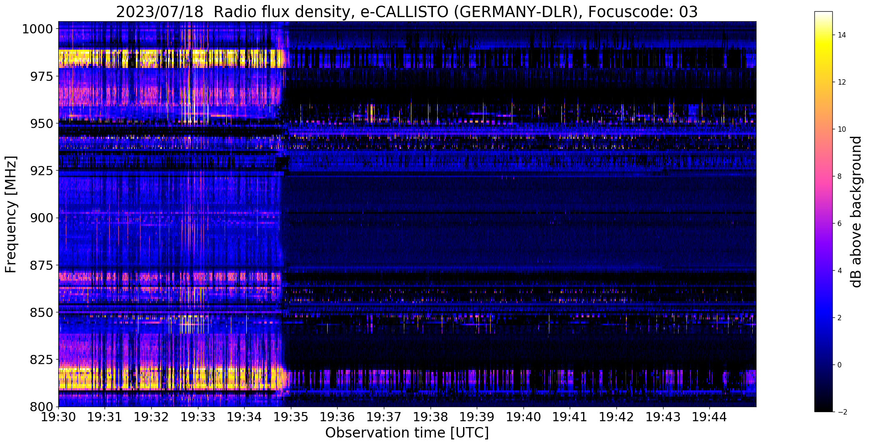The image size is (869, 445).
Task: Click the 850 MHz frequency tick label
Action: (41, 312)
